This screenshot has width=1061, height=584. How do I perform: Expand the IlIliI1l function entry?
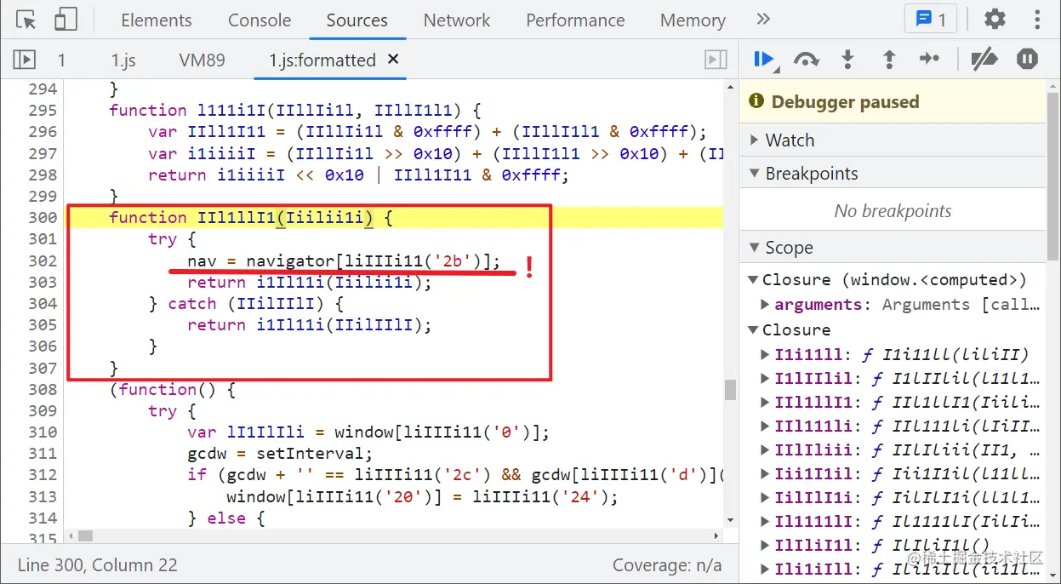pyautogui.click(x=766, y=545)
